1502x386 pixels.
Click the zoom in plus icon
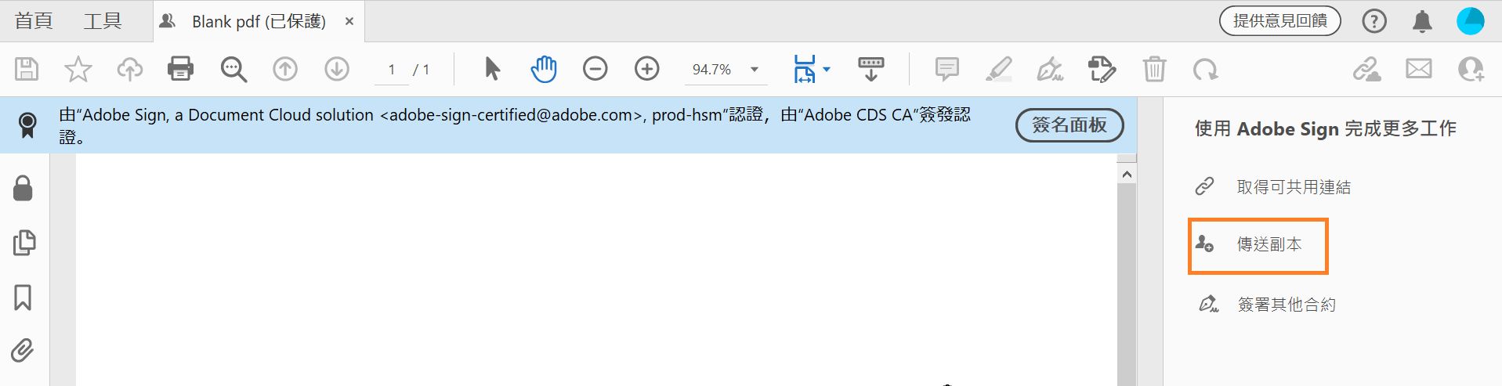(x=646, y=69)
